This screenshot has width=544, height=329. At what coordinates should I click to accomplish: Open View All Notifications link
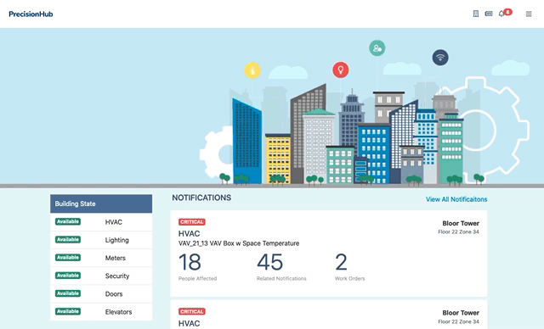pos(456,199)
